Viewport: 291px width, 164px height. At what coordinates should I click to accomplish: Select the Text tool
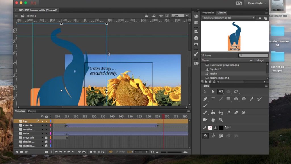click(x=213, y=99)
